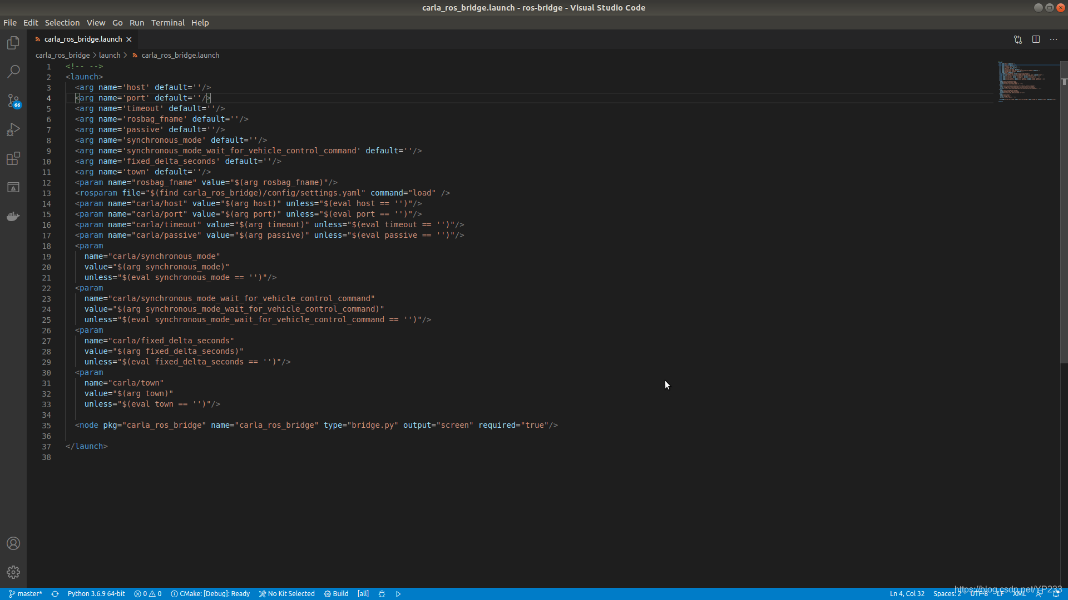Open the Selection menu

pyautogui.click(x=62, y=23)
